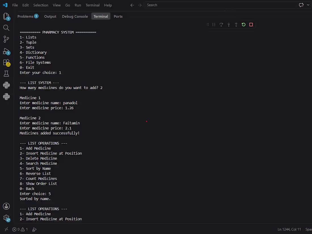
Task: Switch to the Debug Console tab
Action: tap(75, 16)
